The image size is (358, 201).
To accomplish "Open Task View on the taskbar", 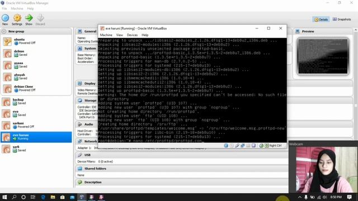I will [x=33, y=197].
